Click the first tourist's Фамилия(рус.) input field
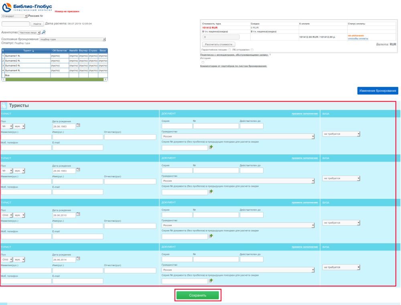 (26, 137)
